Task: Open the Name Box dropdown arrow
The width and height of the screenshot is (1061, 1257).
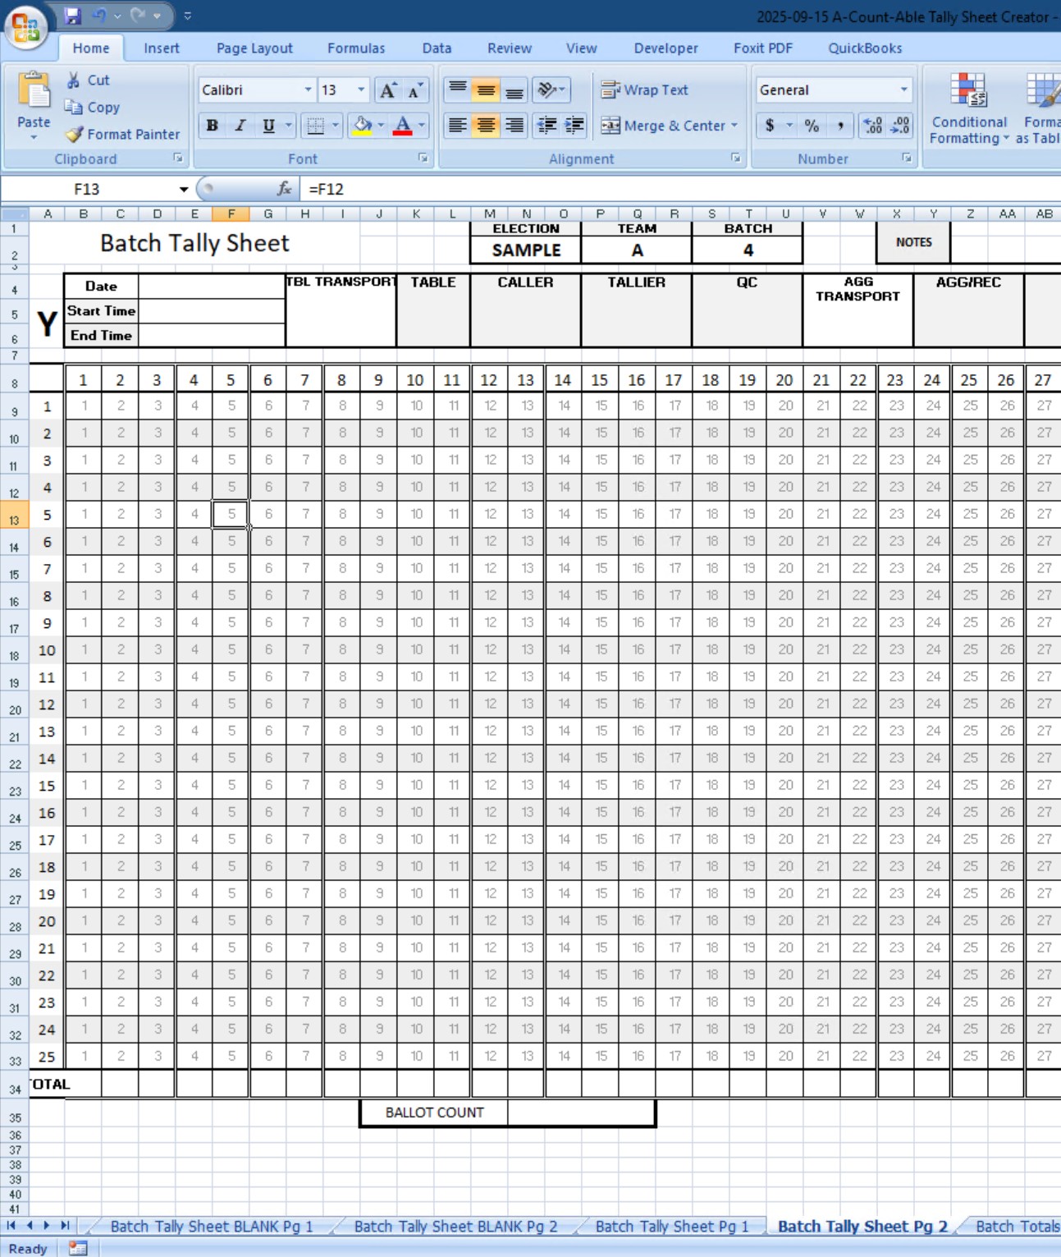Action: [184, 190]
